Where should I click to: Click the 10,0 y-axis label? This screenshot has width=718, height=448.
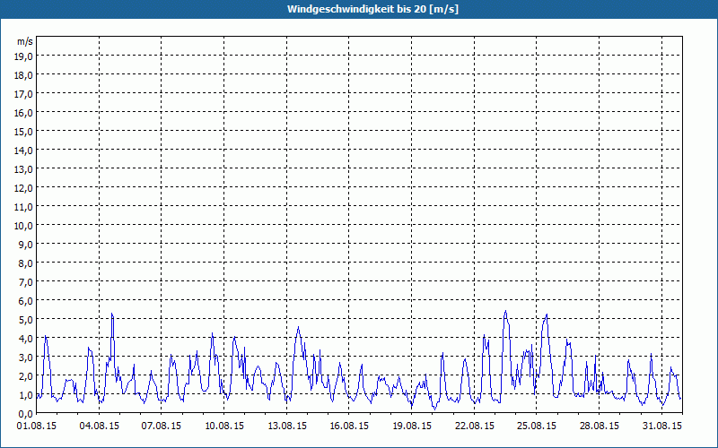point(25,226)
